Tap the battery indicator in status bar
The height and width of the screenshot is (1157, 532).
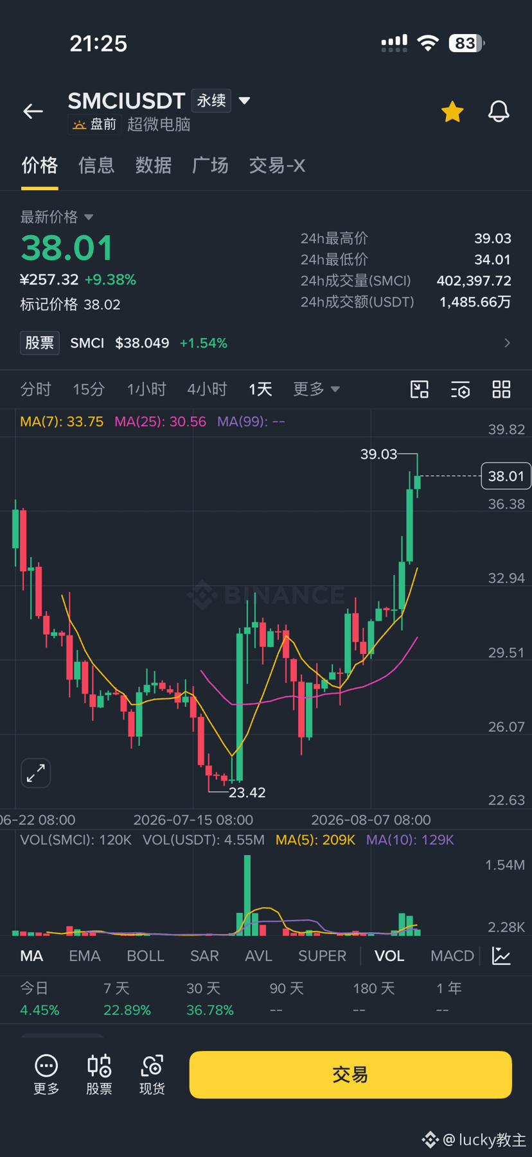pyautogui.click(x=466, y=43)
